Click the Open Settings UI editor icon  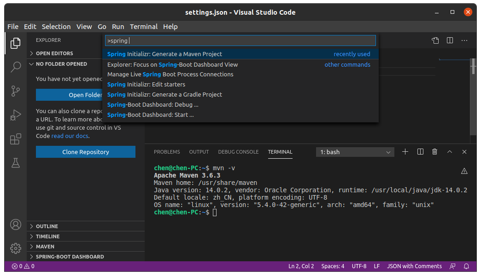435,40
